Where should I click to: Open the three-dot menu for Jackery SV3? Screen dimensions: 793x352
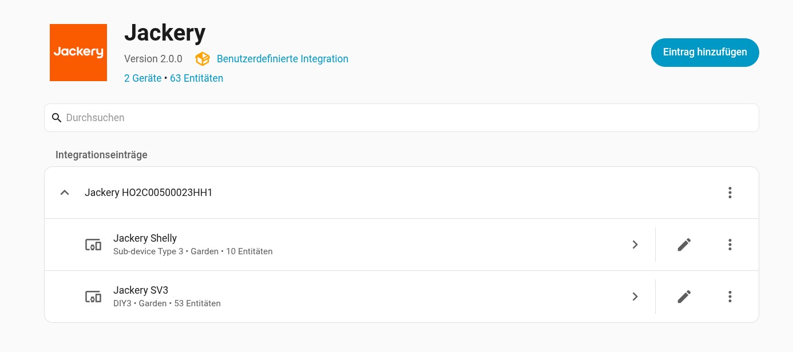point(730,297)
